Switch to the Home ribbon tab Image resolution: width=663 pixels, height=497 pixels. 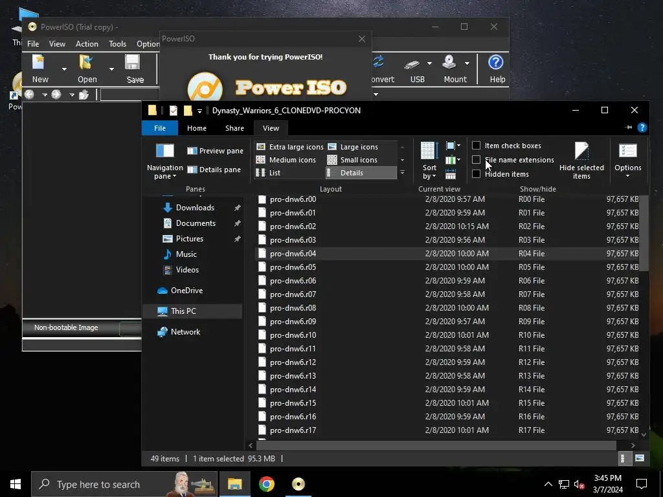tap(197, 128)
